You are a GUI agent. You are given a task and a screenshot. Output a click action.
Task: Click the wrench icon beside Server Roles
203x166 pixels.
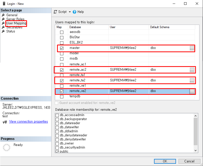(3, 19)
